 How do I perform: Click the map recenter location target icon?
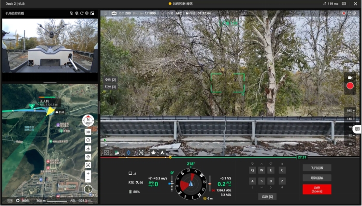[88, 157]
